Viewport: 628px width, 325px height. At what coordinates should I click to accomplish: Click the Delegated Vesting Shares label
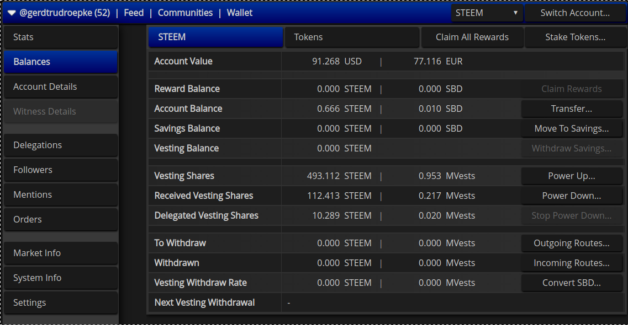[x=206, y=215]
